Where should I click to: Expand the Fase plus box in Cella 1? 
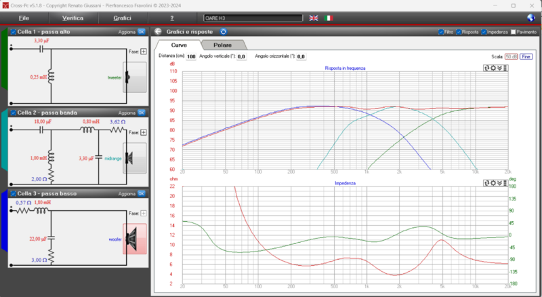pos(144,52)
